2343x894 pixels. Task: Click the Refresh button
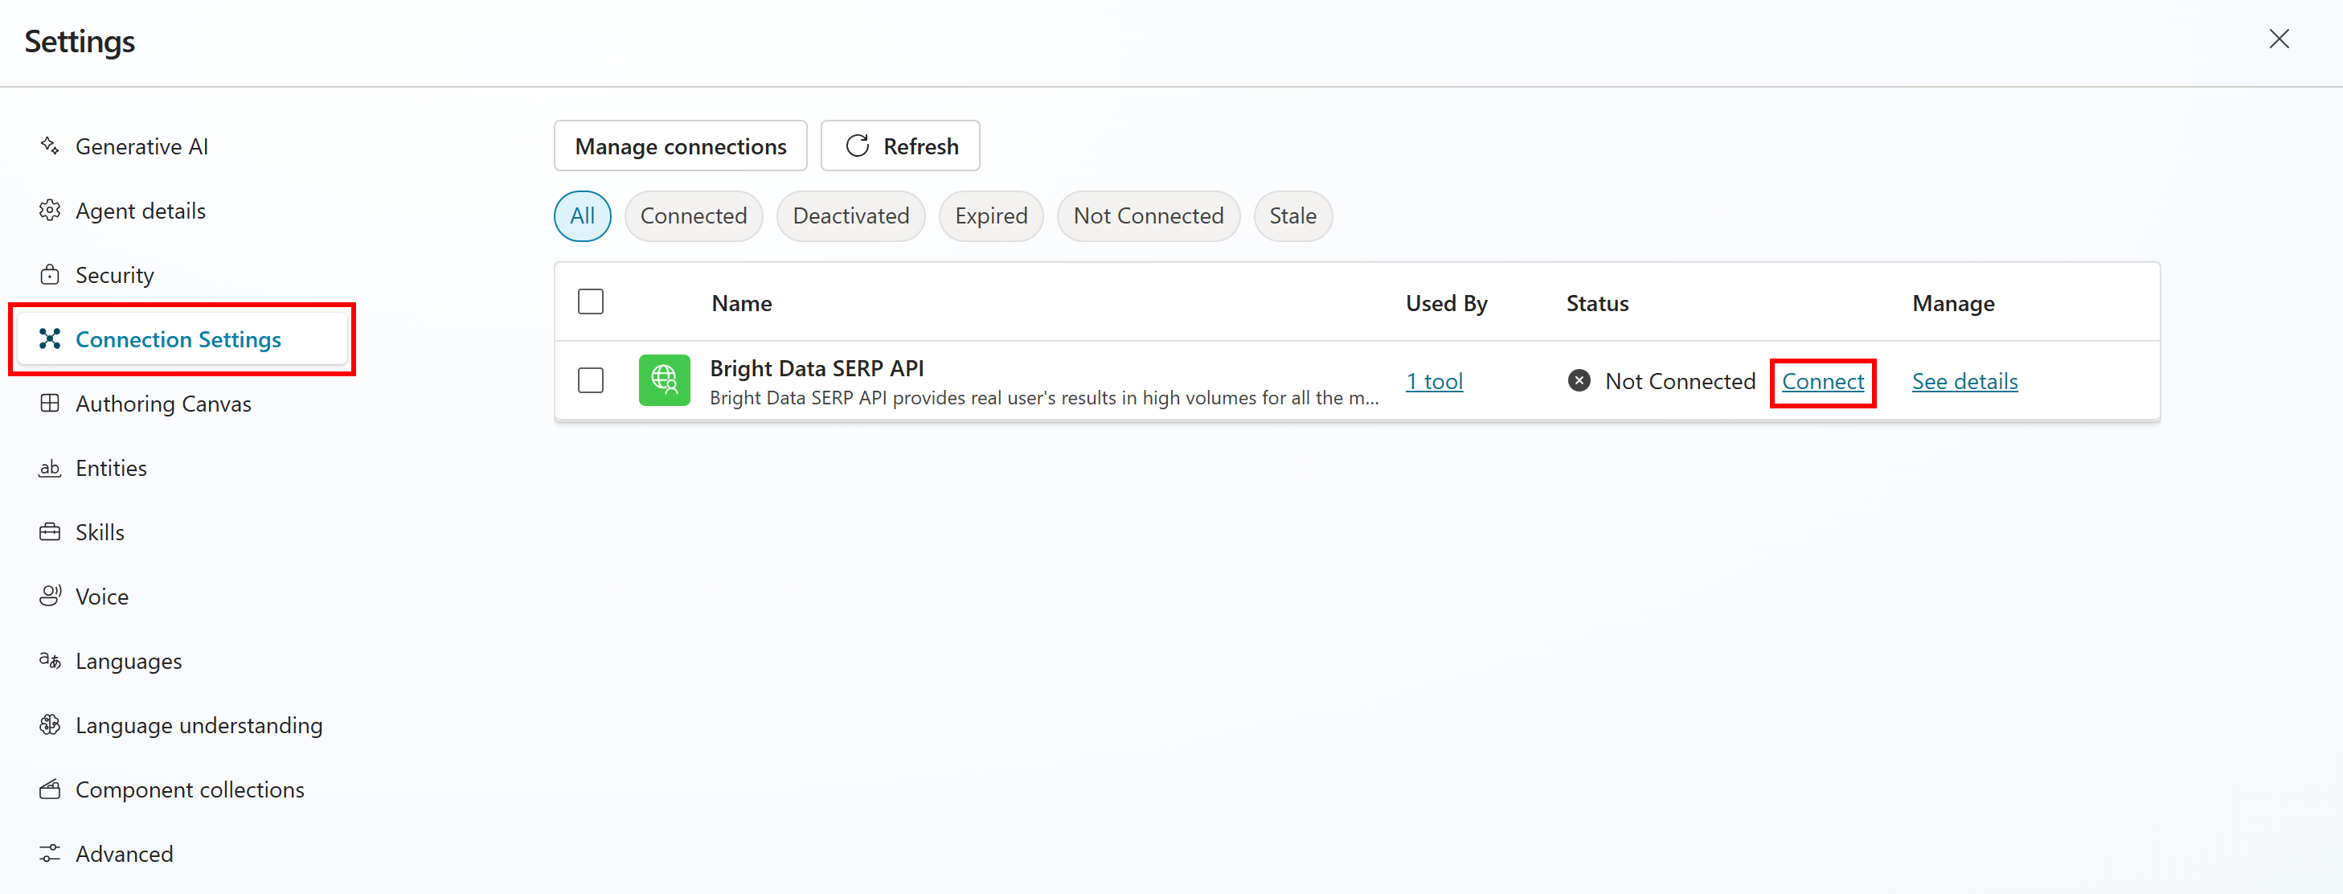click(x=900, y=146)
